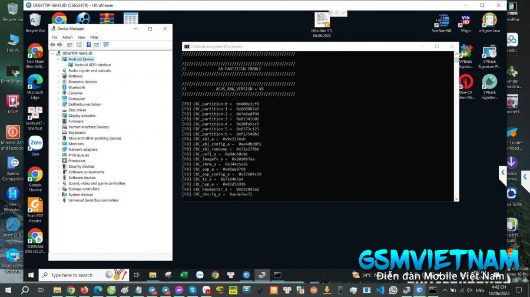Screen dimensions: 530x297
Task: Open SONNAM STD CO.,LT Chrome shortcut icon
Action: pos(35,241)
